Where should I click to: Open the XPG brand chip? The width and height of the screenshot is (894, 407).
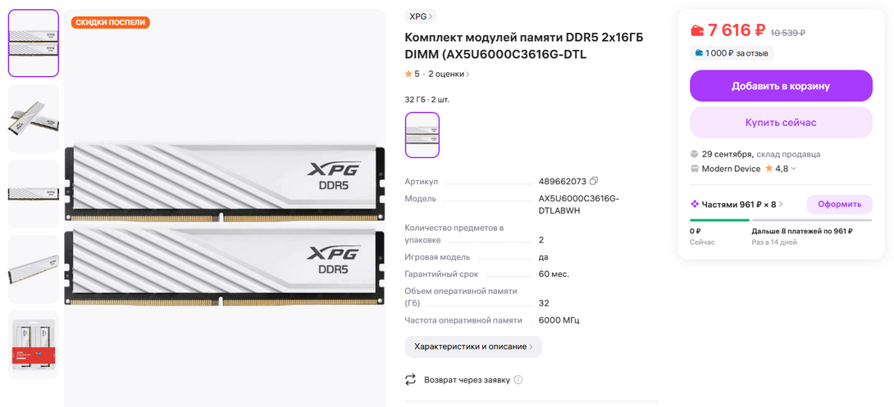[x=421, y=16]
